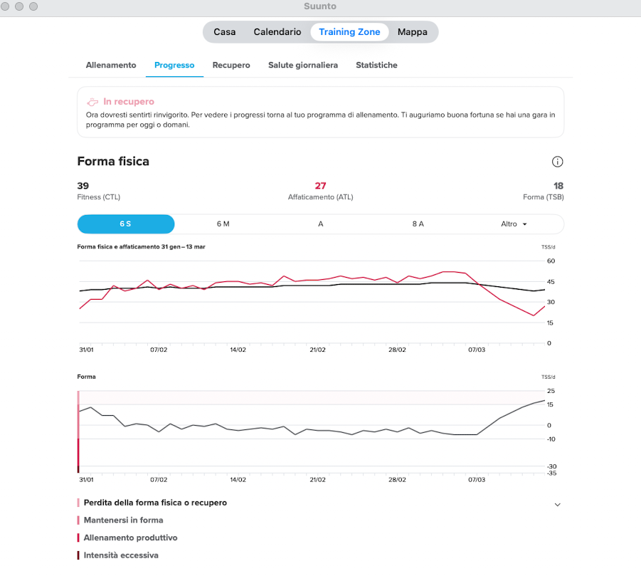Switch to the Casa section
The height and width of the screenshot is (576, 641).
point(225,32)
